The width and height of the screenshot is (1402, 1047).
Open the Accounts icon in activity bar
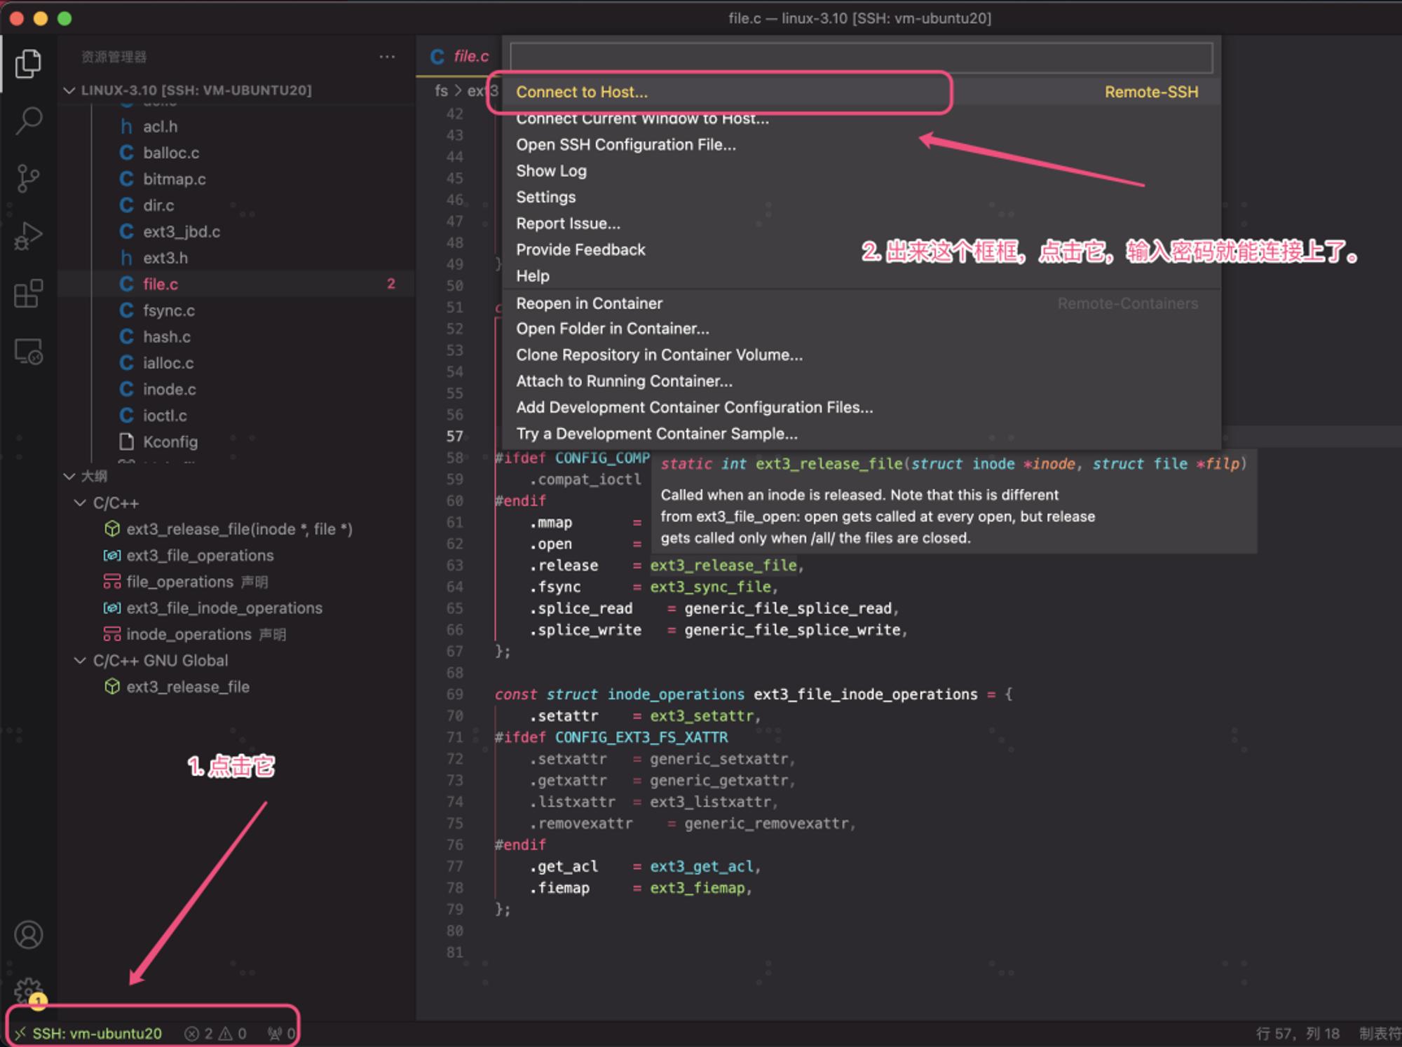(x=28, y=935)
